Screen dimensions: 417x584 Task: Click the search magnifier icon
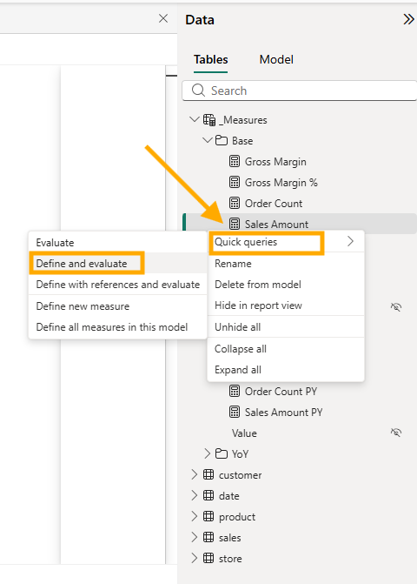(x=198, y=91)
